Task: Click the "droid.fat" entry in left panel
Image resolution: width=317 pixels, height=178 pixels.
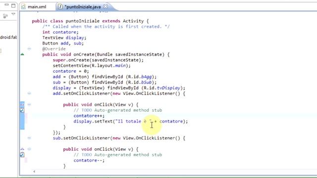Action: [x=8, y=38]
